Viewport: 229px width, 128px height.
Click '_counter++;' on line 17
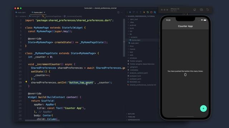tap(42, 75)
